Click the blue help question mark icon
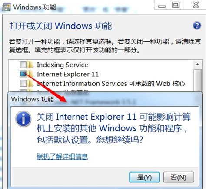 [x=197, y=26]
